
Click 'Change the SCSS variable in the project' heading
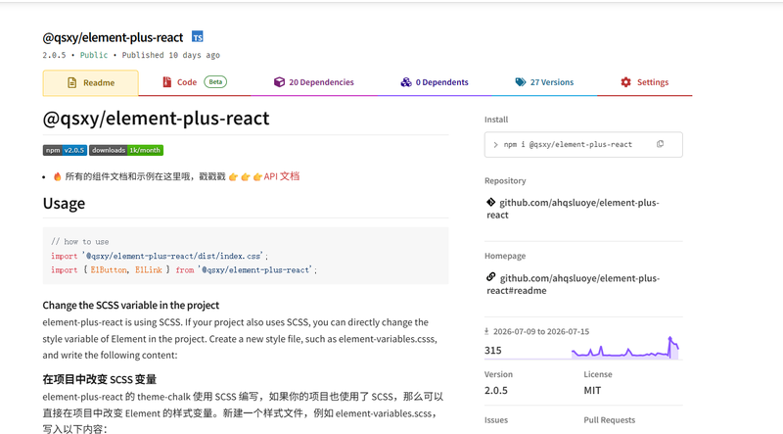point(131,305)
